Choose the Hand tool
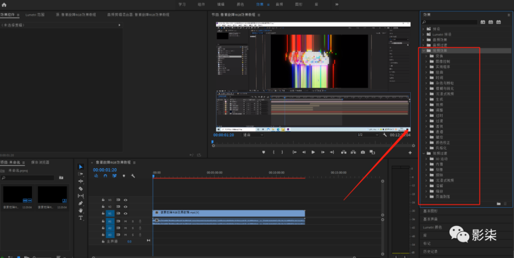Viewport: 514px width, 258px height. click(81, 210)
